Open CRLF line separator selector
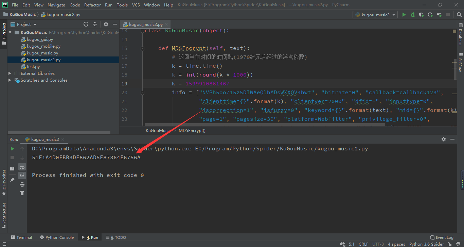Viewport: 464px width, 247px height. tap(363, 244)
